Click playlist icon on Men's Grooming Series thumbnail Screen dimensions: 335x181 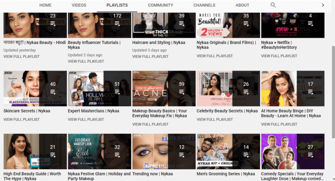(x=246, y=155)
